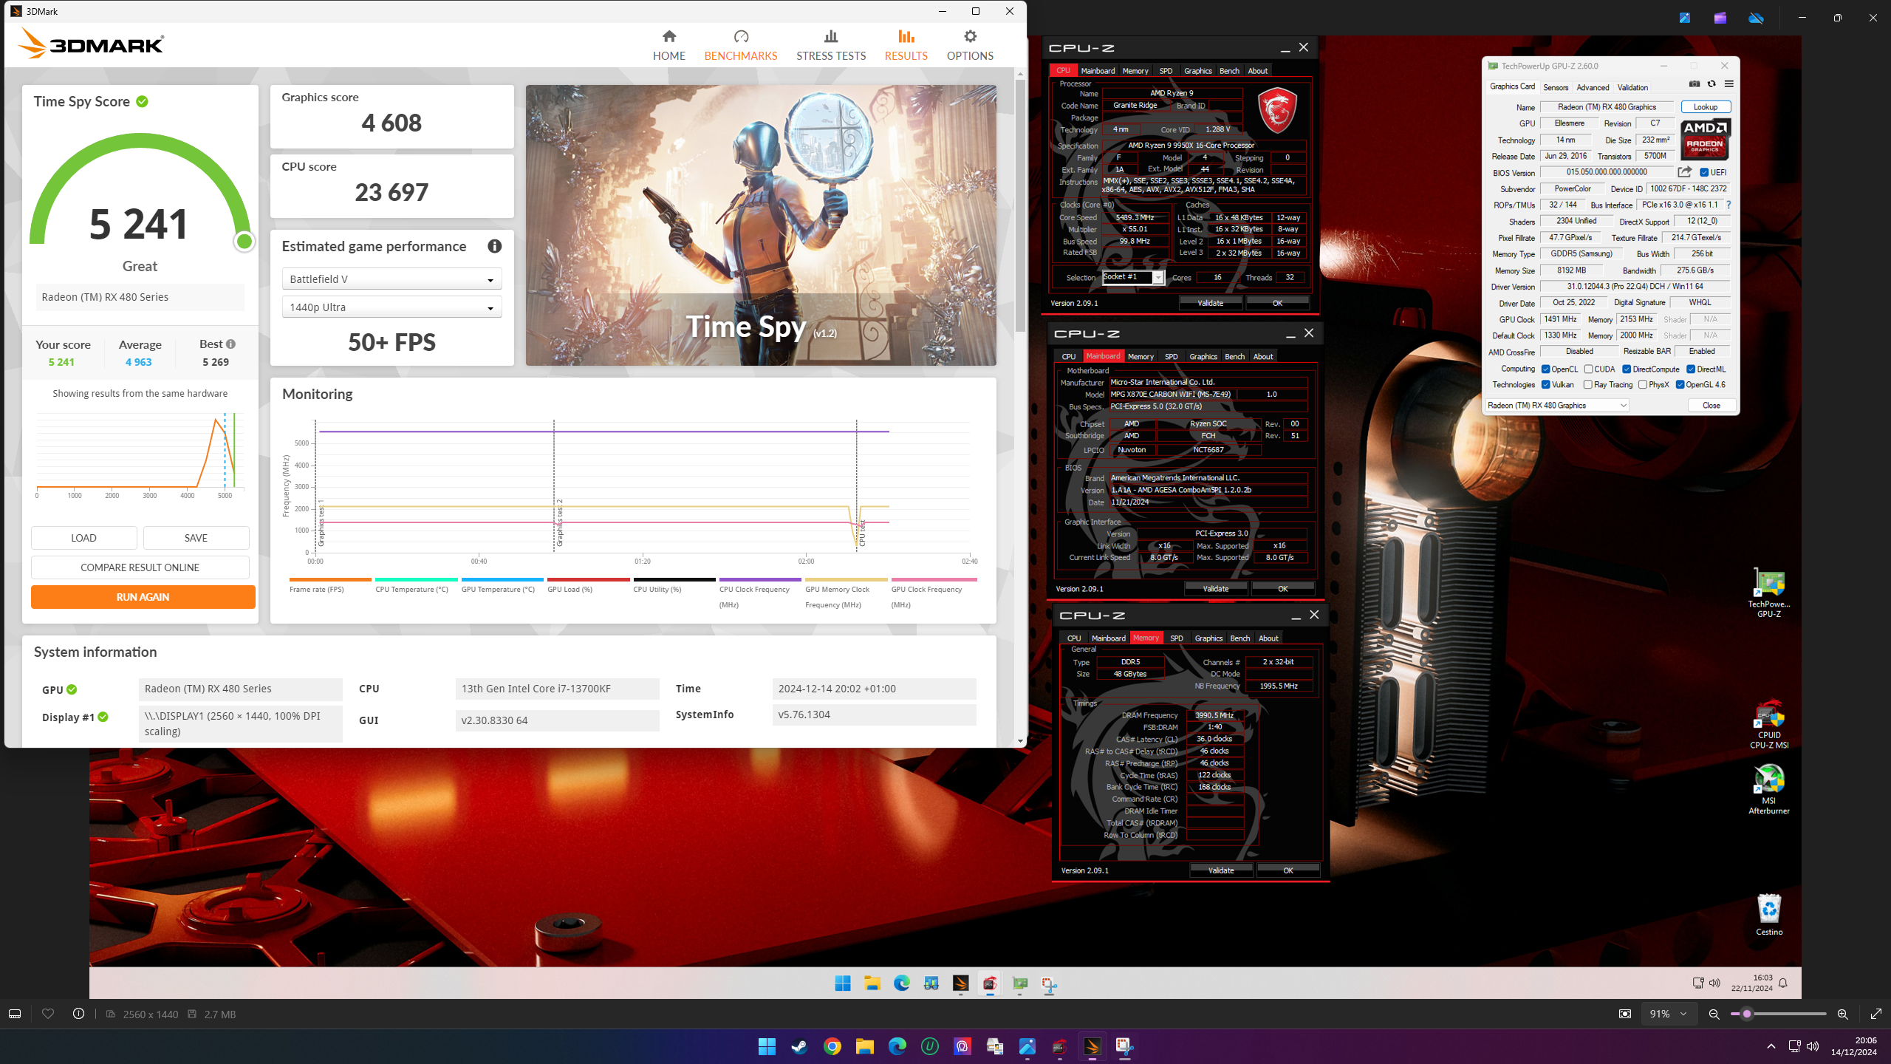Click the SAVE button in 3DMark
Screen dimensions: 1891x1064
[196, 538]
